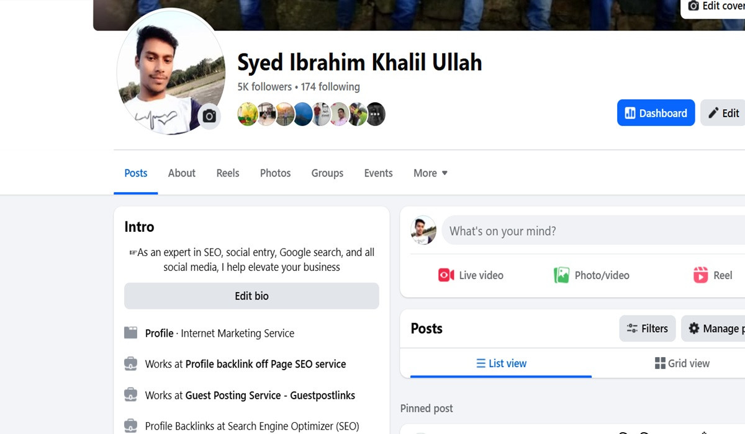Open the posts Filters options
Image resolution: width=745 pixels, height=434 pixels.
tap(647, 329)
